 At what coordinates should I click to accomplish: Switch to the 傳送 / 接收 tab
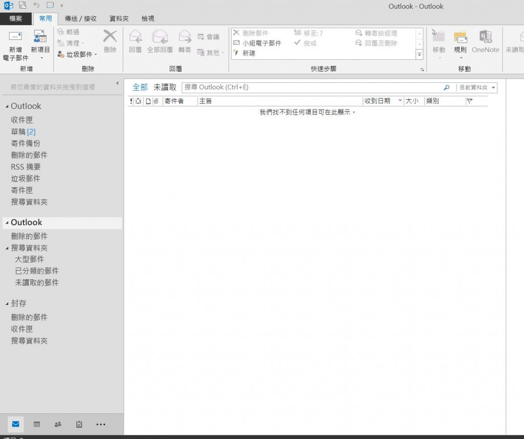coord(80,19)
